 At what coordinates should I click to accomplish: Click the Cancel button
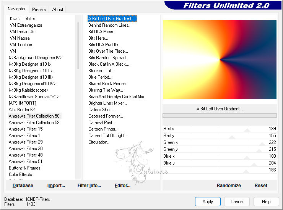click(x=237, y=202)
